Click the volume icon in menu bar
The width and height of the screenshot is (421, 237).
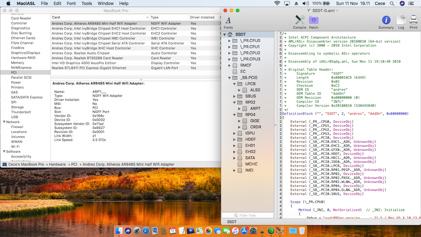306,4
